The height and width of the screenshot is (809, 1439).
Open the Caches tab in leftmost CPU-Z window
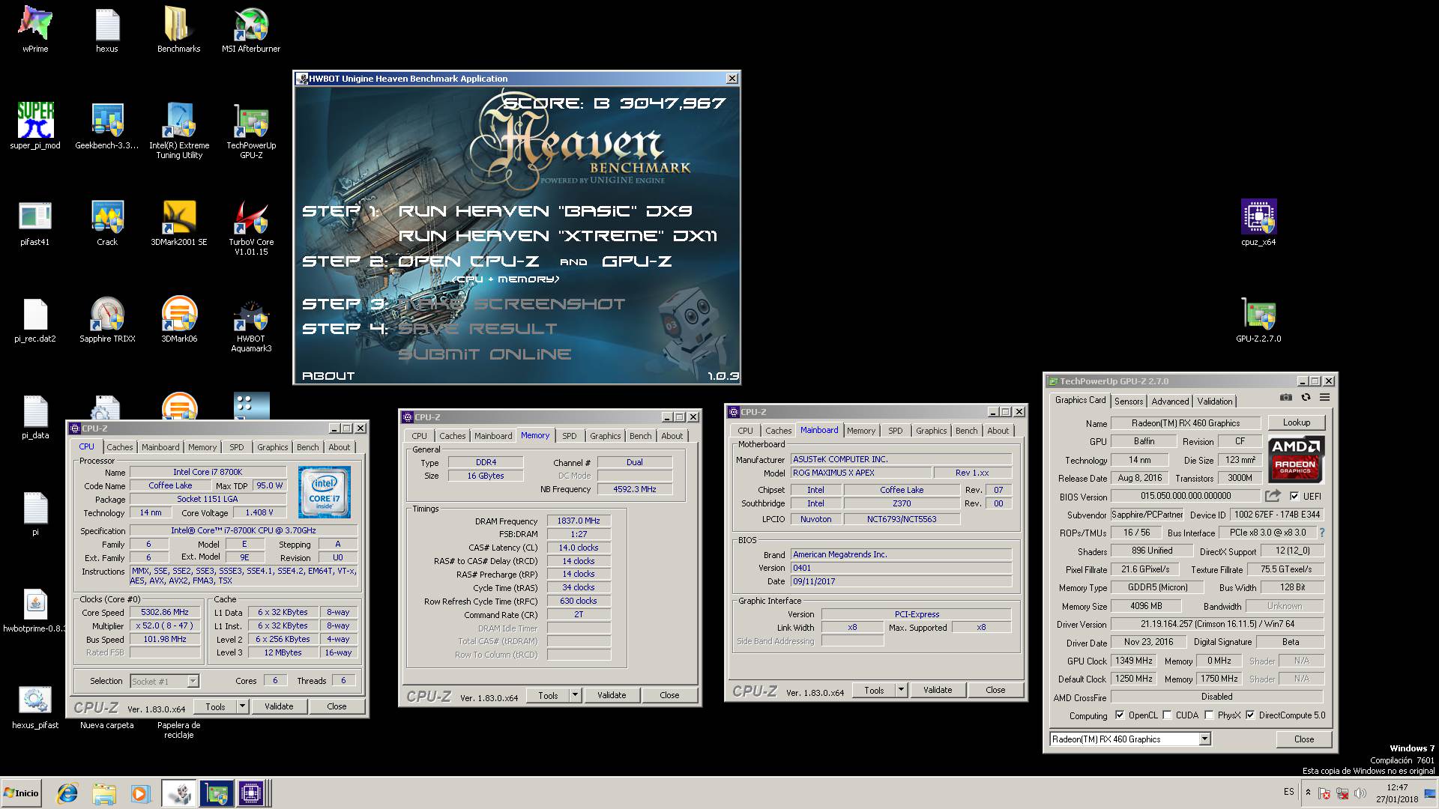(x=119, y=447)
